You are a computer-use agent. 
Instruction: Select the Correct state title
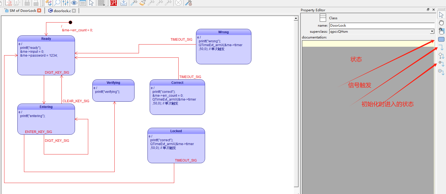[x=177, y=83]
